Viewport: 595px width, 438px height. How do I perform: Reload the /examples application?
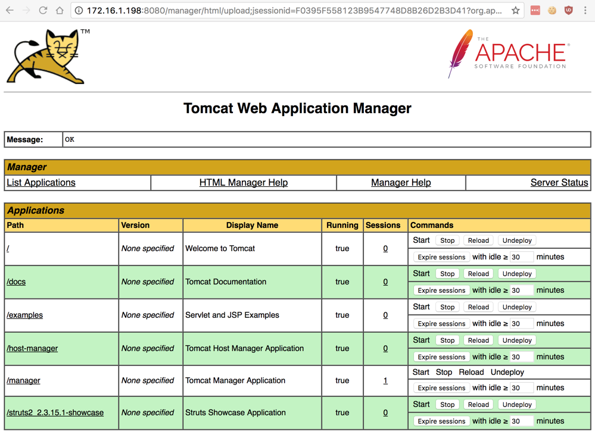click(x=478, y=307)
